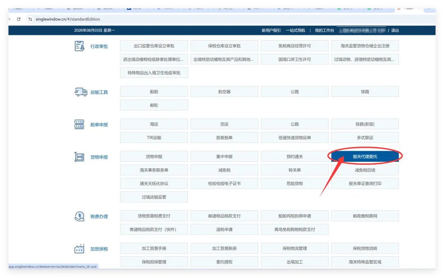Screen dimensions: 444x278
Task: Open 海运 manifest declaration
Action: point(154,124)
